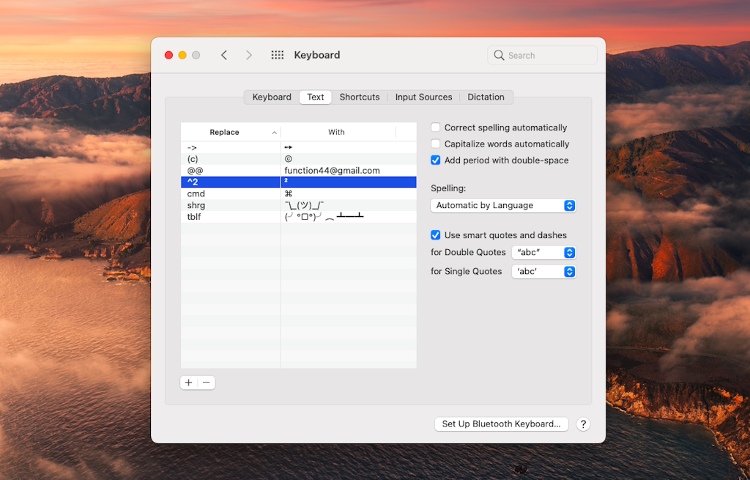Add a new text replacement with the plus button

(188, 382)
